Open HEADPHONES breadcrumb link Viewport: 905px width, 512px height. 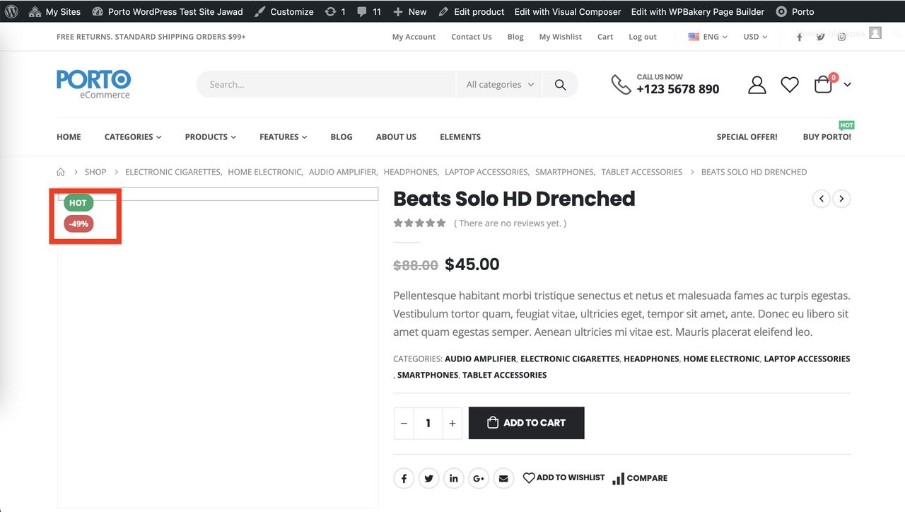(x=411, y=172)
